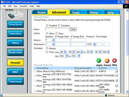
Task: Click the Name text input field
Action: pos(57,29)
